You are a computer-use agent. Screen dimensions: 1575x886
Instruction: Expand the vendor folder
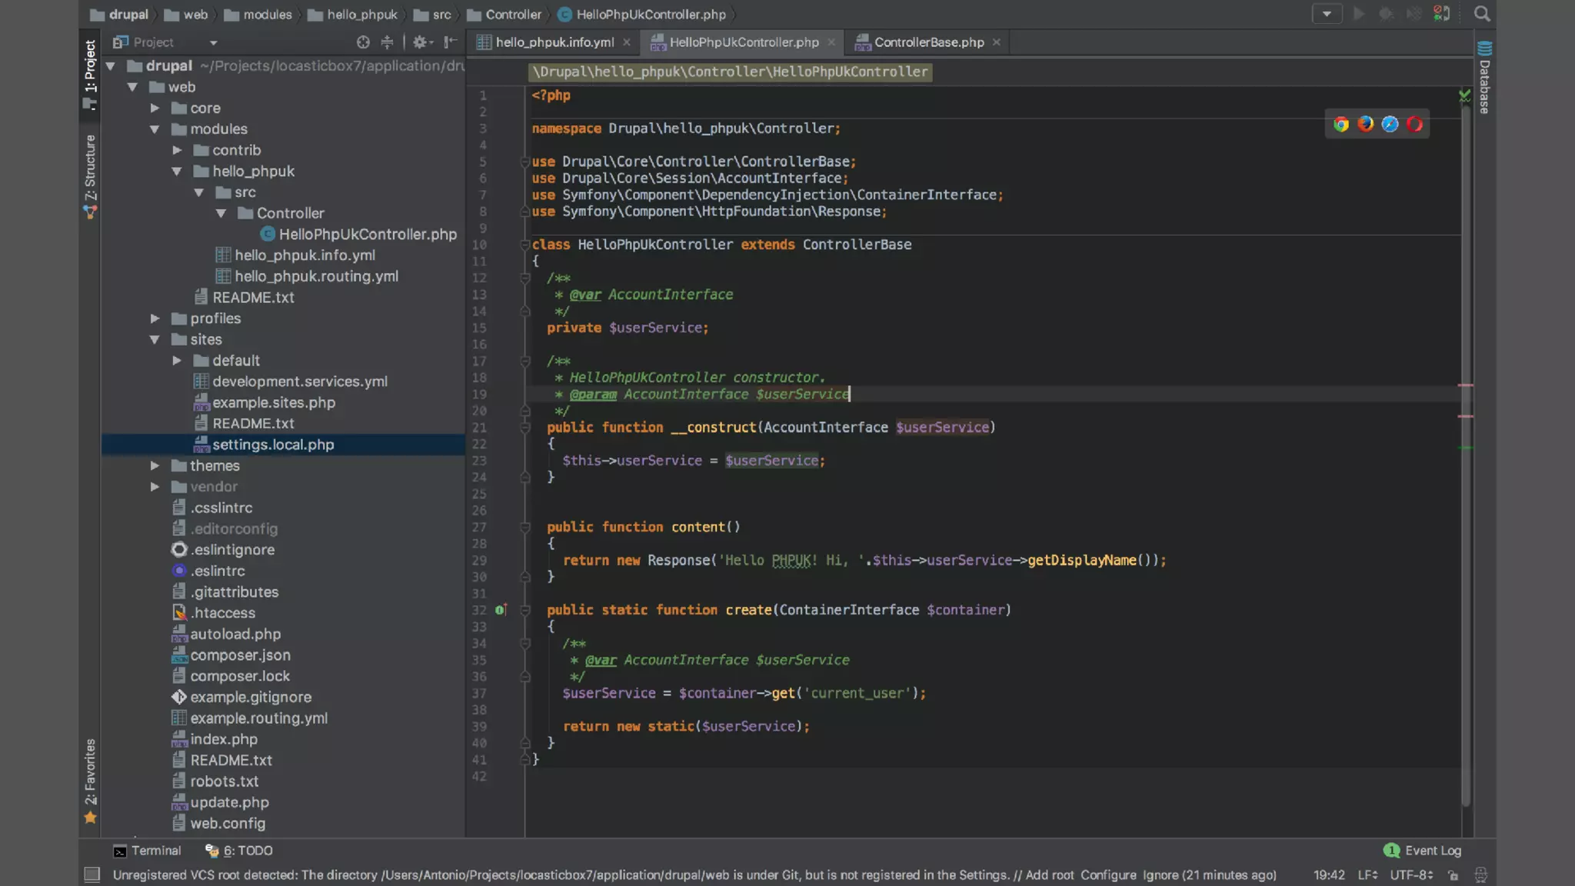155,487
